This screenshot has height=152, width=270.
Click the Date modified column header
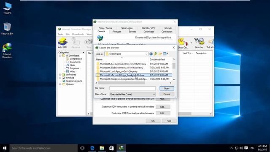tap(157, 60)
